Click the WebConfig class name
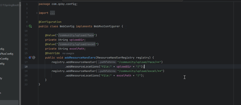 (67, 26)
